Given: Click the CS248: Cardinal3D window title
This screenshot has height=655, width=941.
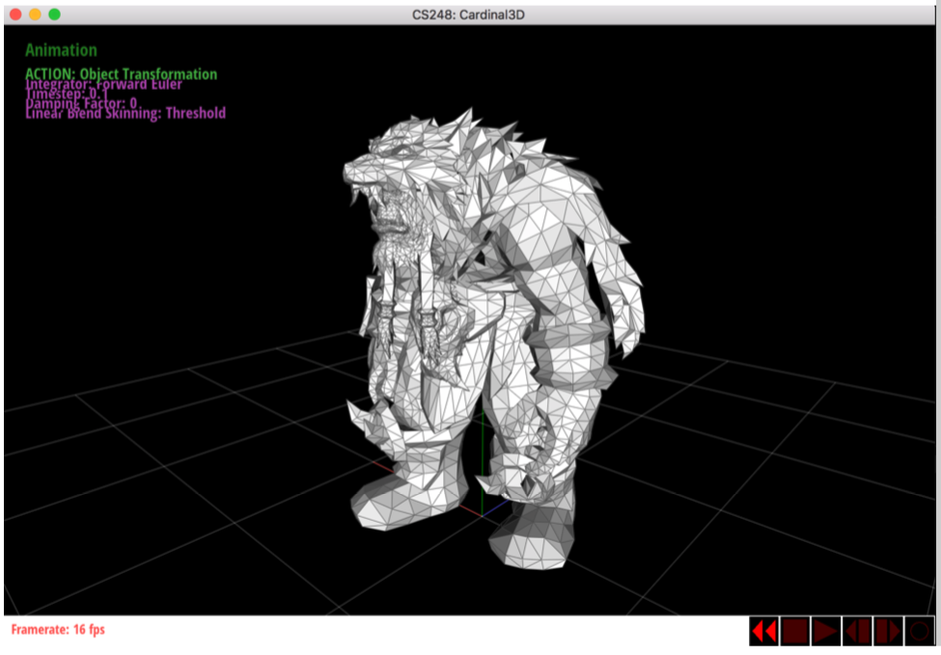Looking at the screenshot, I should pyautogui.click(x=471, y=14).
